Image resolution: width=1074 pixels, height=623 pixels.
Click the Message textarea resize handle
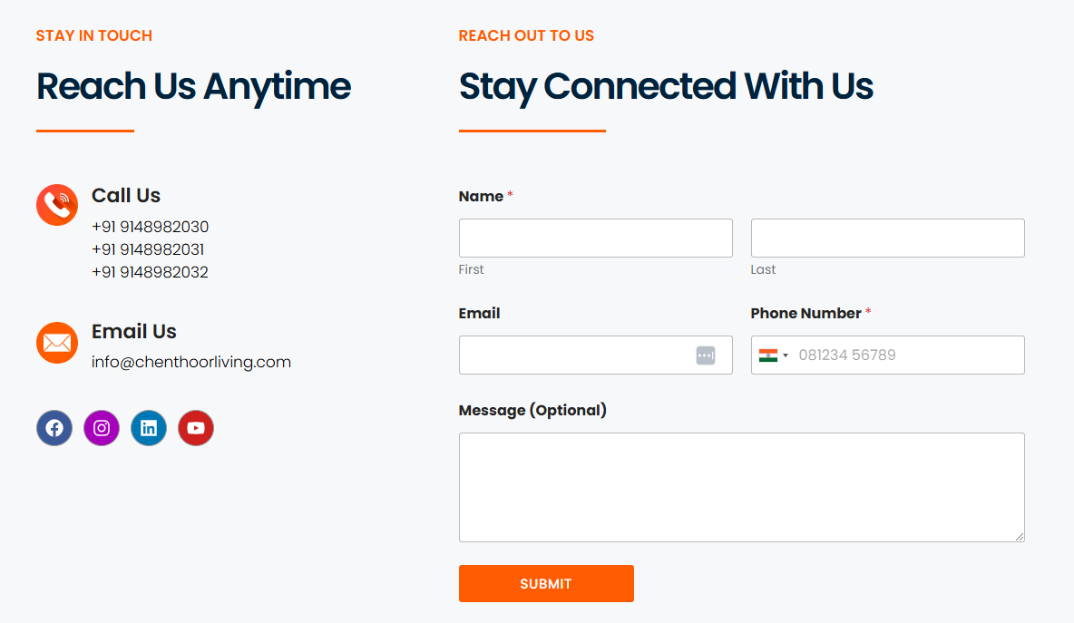tap(1020, 537)
